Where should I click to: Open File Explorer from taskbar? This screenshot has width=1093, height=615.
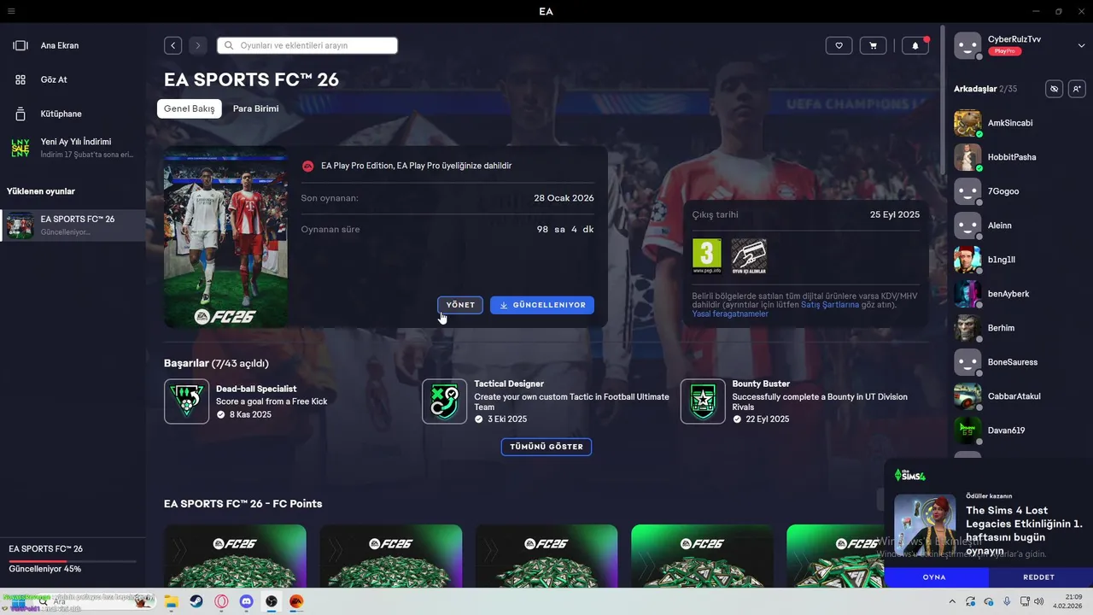tap(171, 601)
